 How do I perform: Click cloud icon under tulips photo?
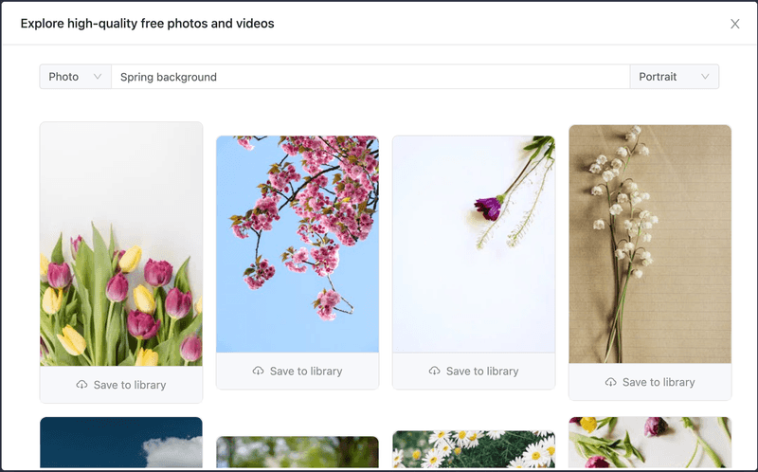(82, 385)
